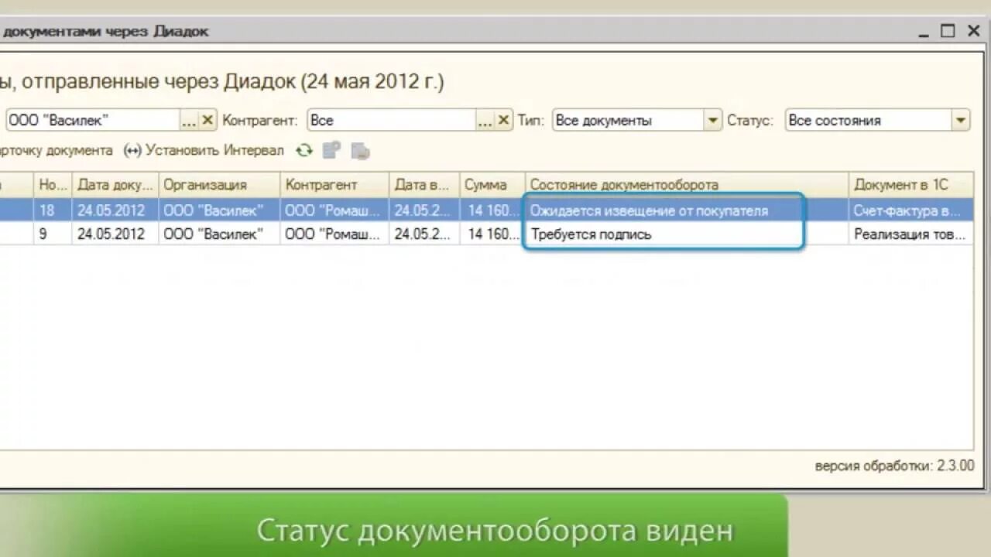This screenshot has height=557, width=991.
Task: Click the 14 160... sum in row 9
Action: [x=492, y=234]
